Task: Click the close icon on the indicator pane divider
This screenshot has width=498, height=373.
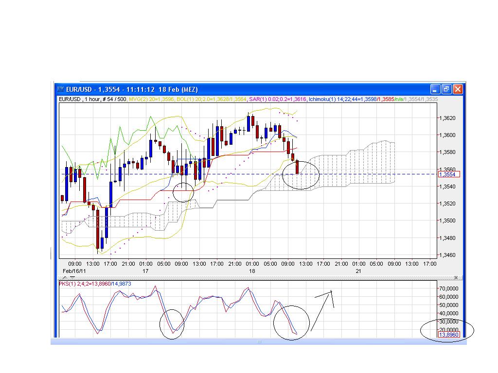Action: pyautogui.click(x=456, y=277)
